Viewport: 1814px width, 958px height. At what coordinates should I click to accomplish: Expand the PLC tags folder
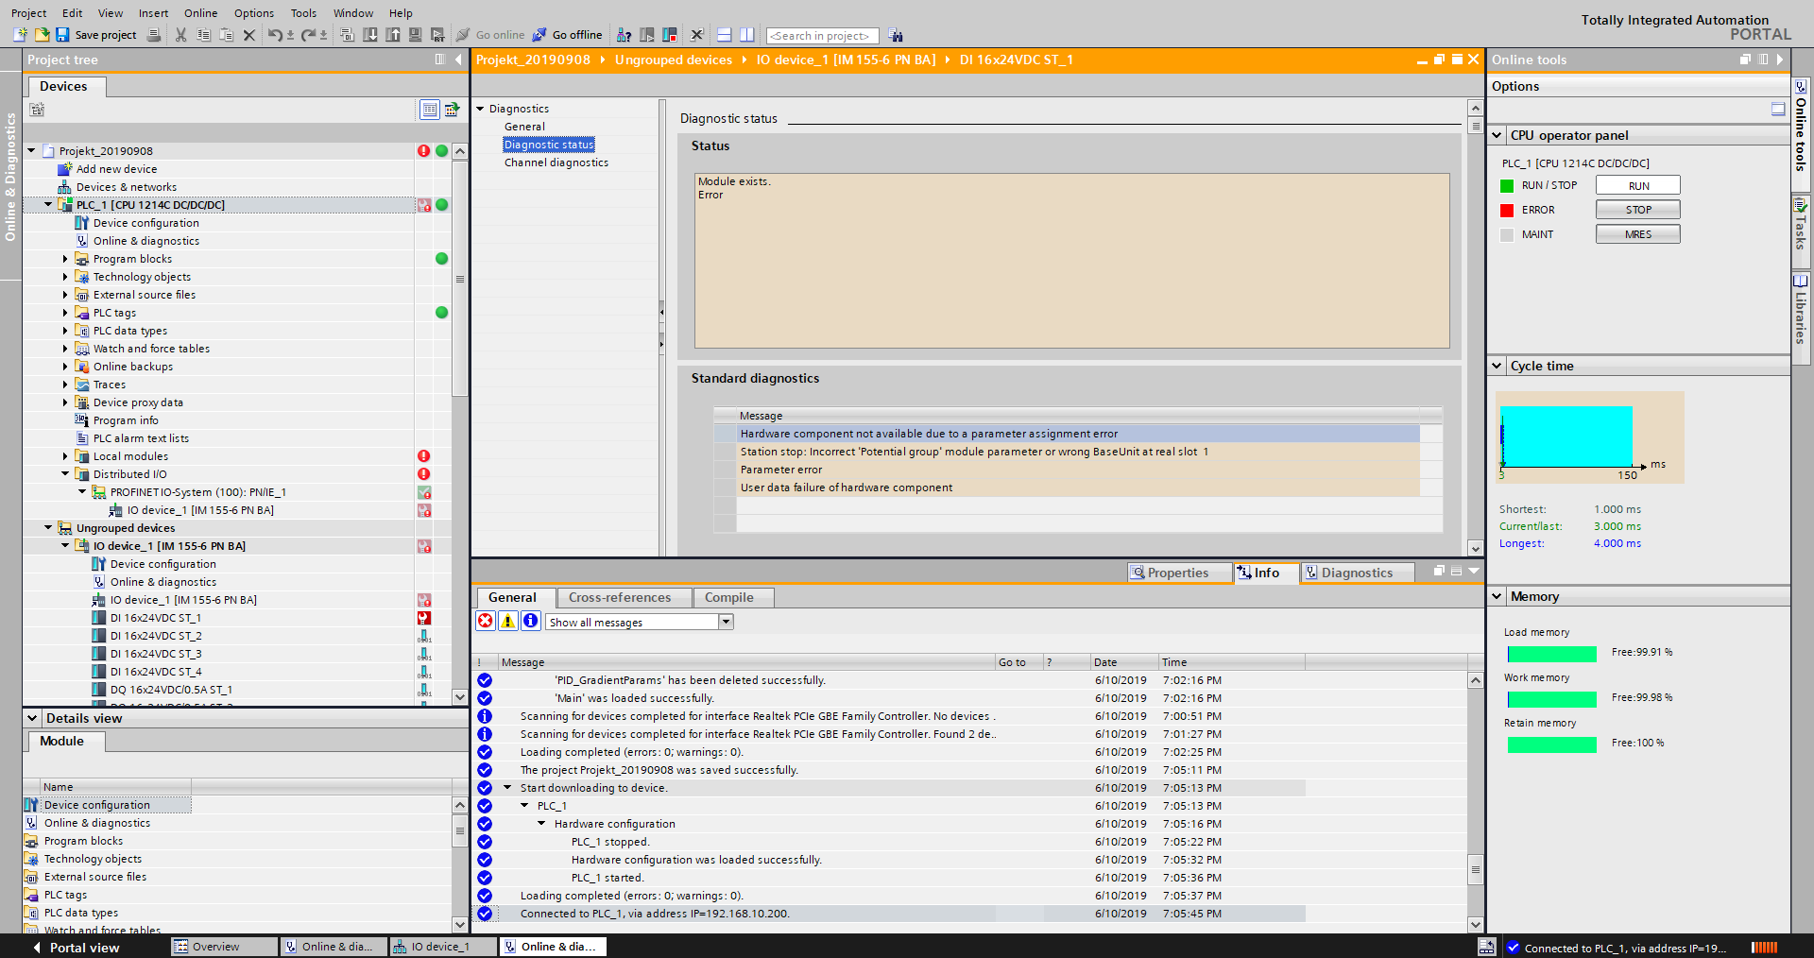(65, 313)
